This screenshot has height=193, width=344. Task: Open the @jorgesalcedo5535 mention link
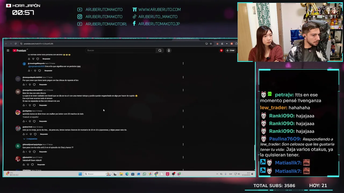click(36, 66)
